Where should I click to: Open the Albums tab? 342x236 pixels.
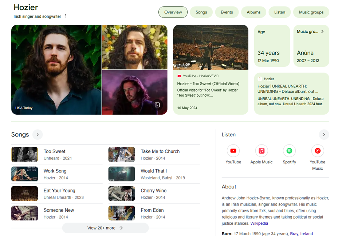(253, 12)
